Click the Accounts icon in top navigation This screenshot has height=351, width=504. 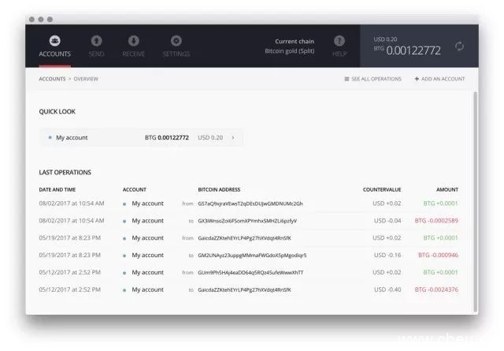[54, 40]
